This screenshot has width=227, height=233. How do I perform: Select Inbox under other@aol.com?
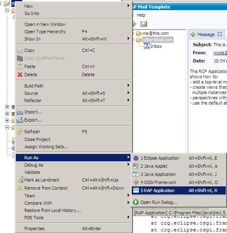click(x=156, y=46)
